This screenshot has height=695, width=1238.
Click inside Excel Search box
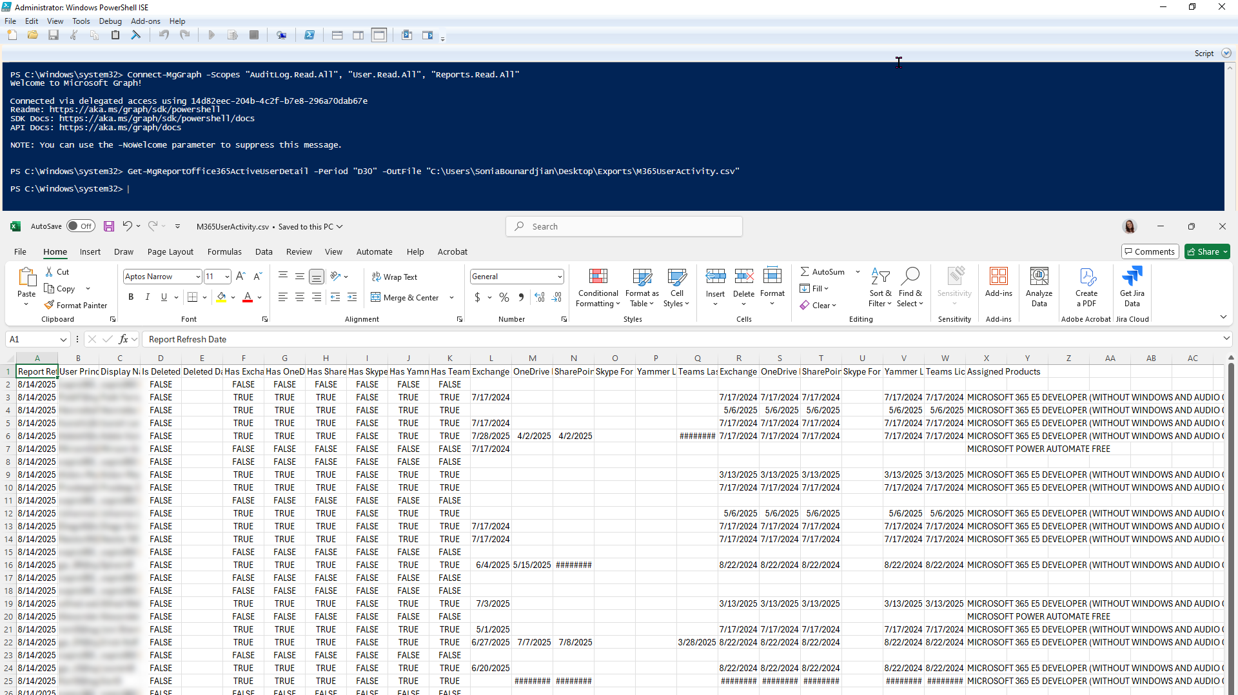[x=624, y=226]
